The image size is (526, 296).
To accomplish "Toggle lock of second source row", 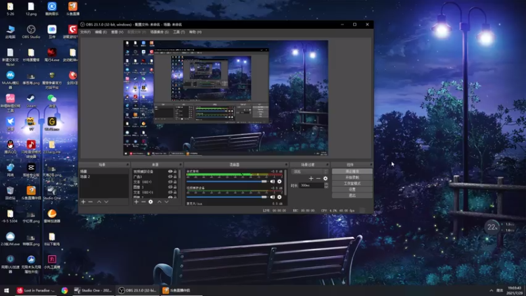I will [x=175, y=176].
